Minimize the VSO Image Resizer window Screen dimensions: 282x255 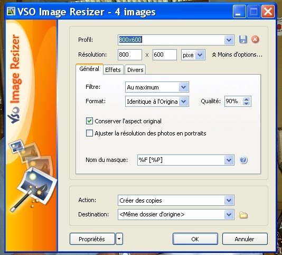[239, 12]
